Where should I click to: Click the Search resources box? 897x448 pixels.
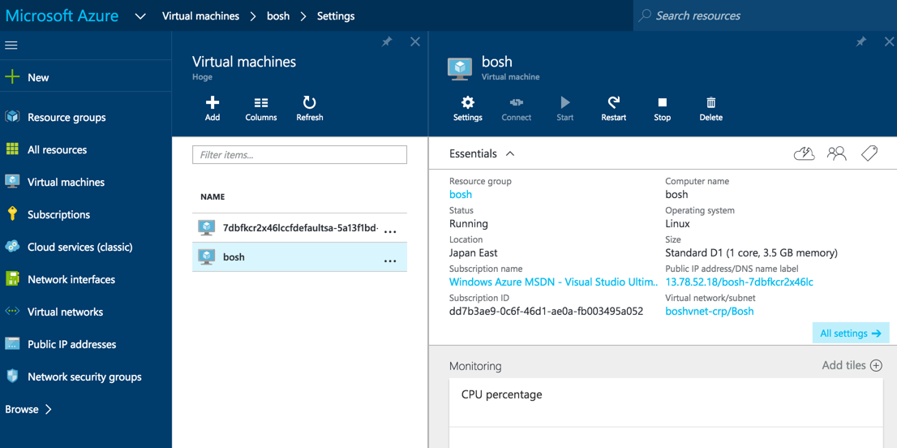(765, 15)
